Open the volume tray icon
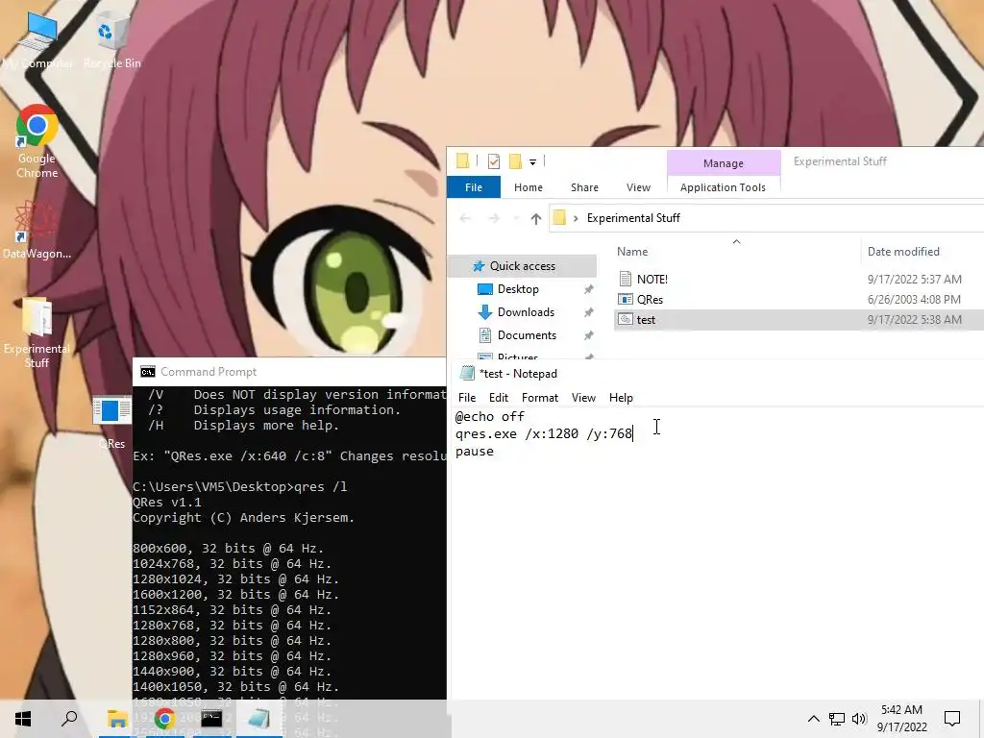The image size is (984, 738). (x=859, y=719)
